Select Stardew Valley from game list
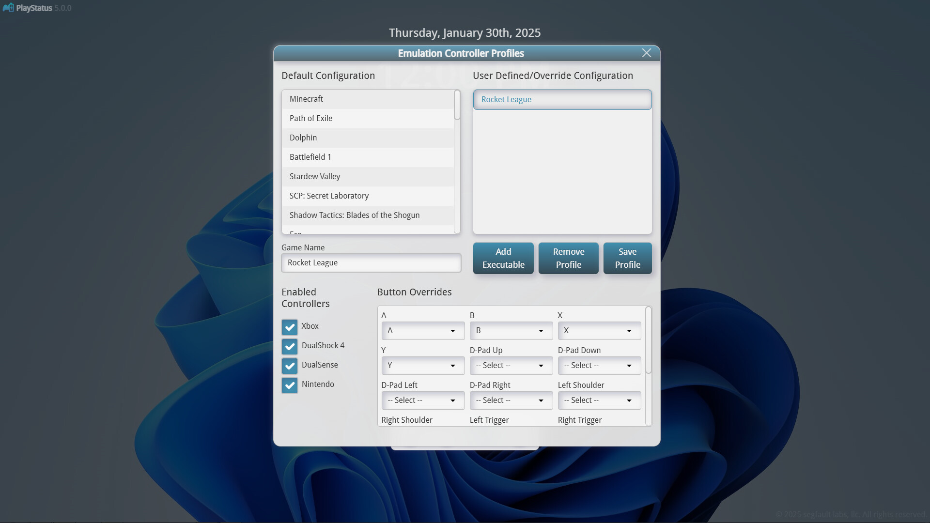 tap(368, 176)
